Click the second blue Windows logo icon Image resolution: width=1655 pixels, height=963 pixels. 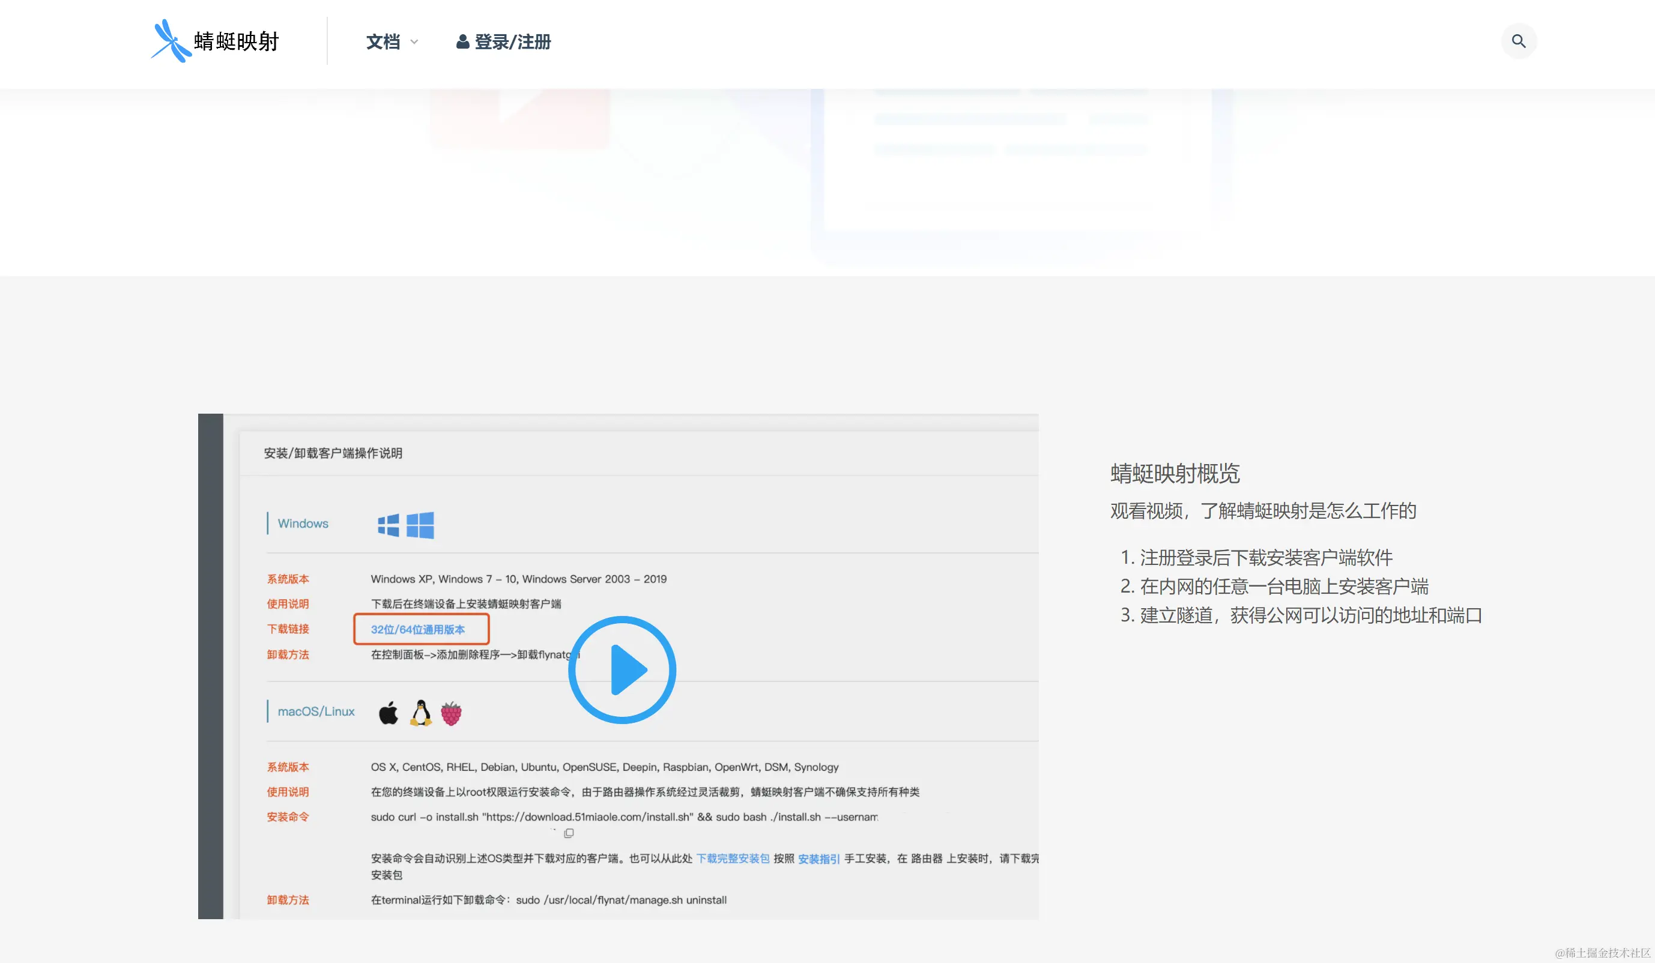(420, 525)
